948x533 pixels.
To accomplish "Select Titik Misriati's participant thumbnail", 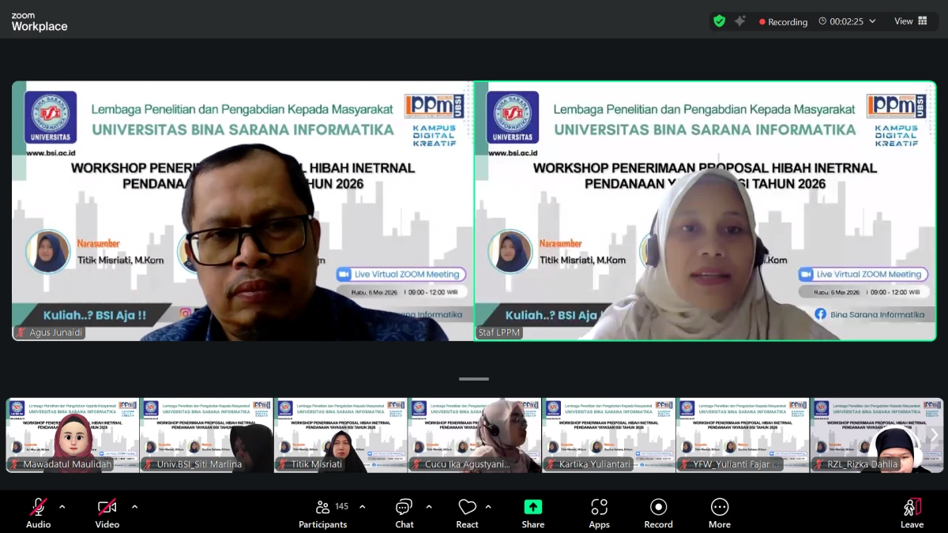I will pos(340,435).
